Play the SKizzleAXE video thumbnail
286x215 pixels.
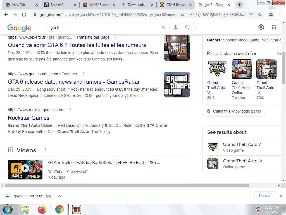tap(25, 169)
